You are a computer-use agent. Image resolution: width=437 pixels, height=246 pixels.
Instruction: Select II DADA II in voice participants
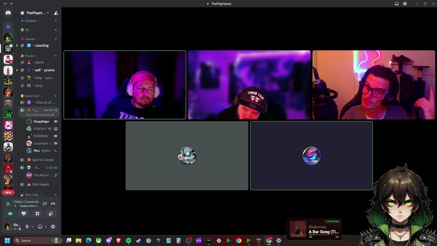tap(41, 129)
